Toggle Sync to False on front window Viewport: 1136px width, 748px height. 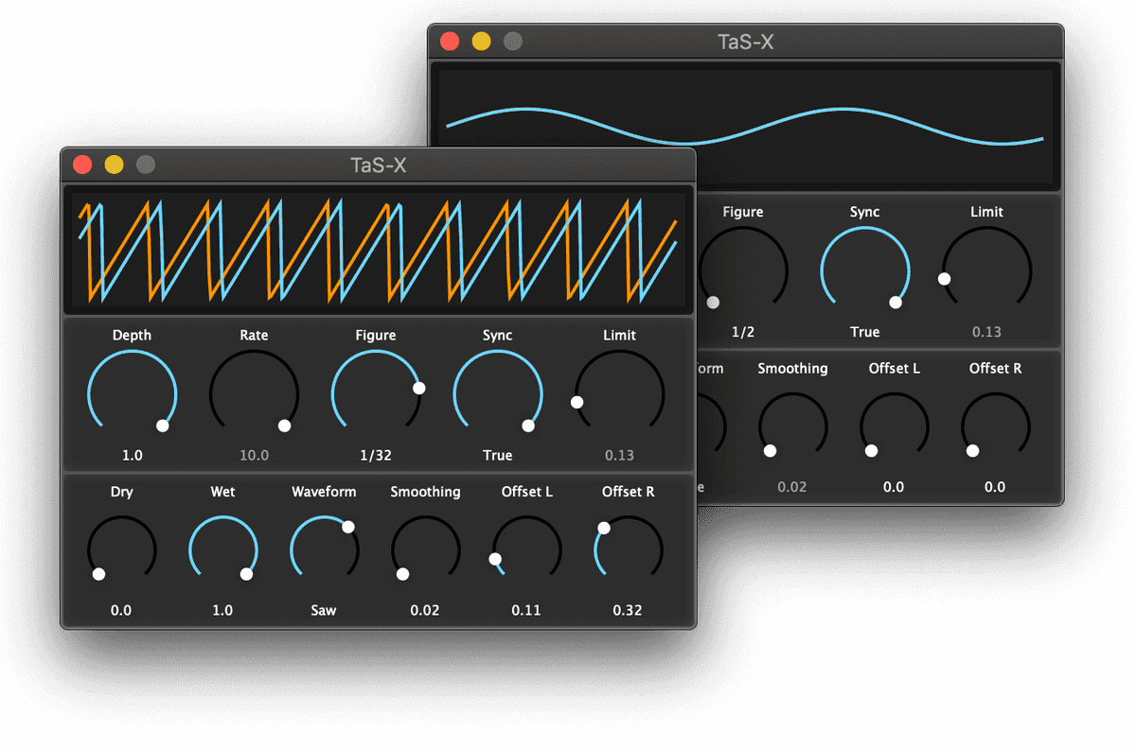(x=498, y=391)
